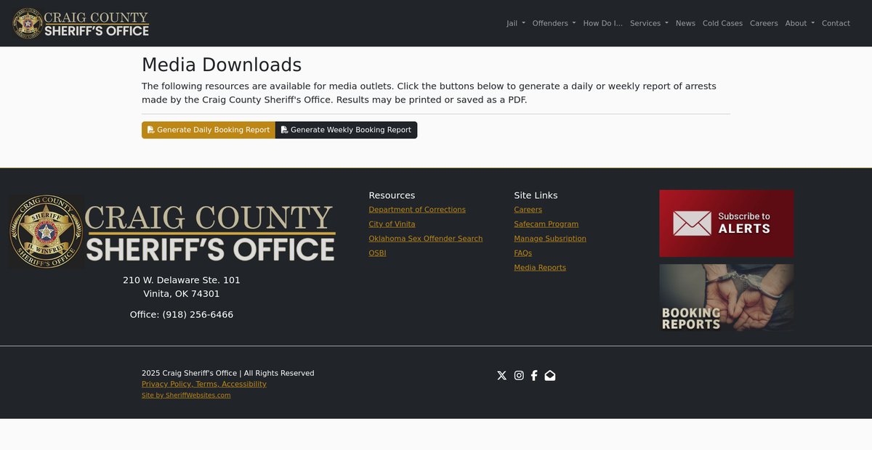Open the Safecam Program link
Screen dimensions: 872x450
546,224
